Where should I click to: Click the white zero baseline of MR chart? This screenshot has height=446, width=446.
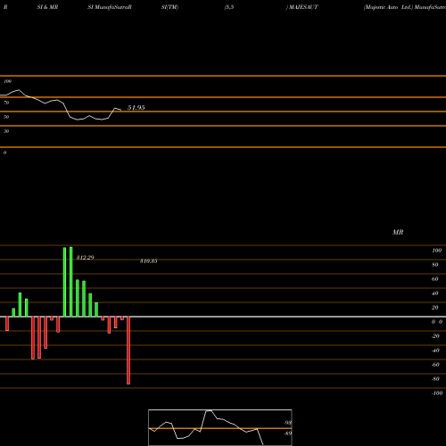click(223, 317)
